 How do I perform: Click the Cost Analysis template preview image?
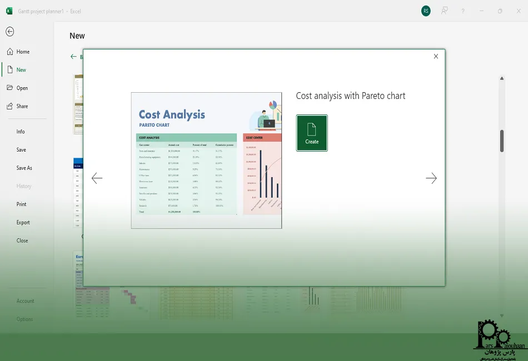tap(206, 160)
